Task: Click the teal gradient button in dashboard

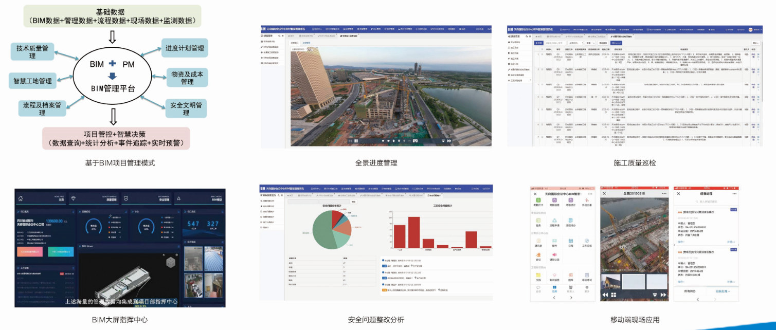Action: click(61, 252)
